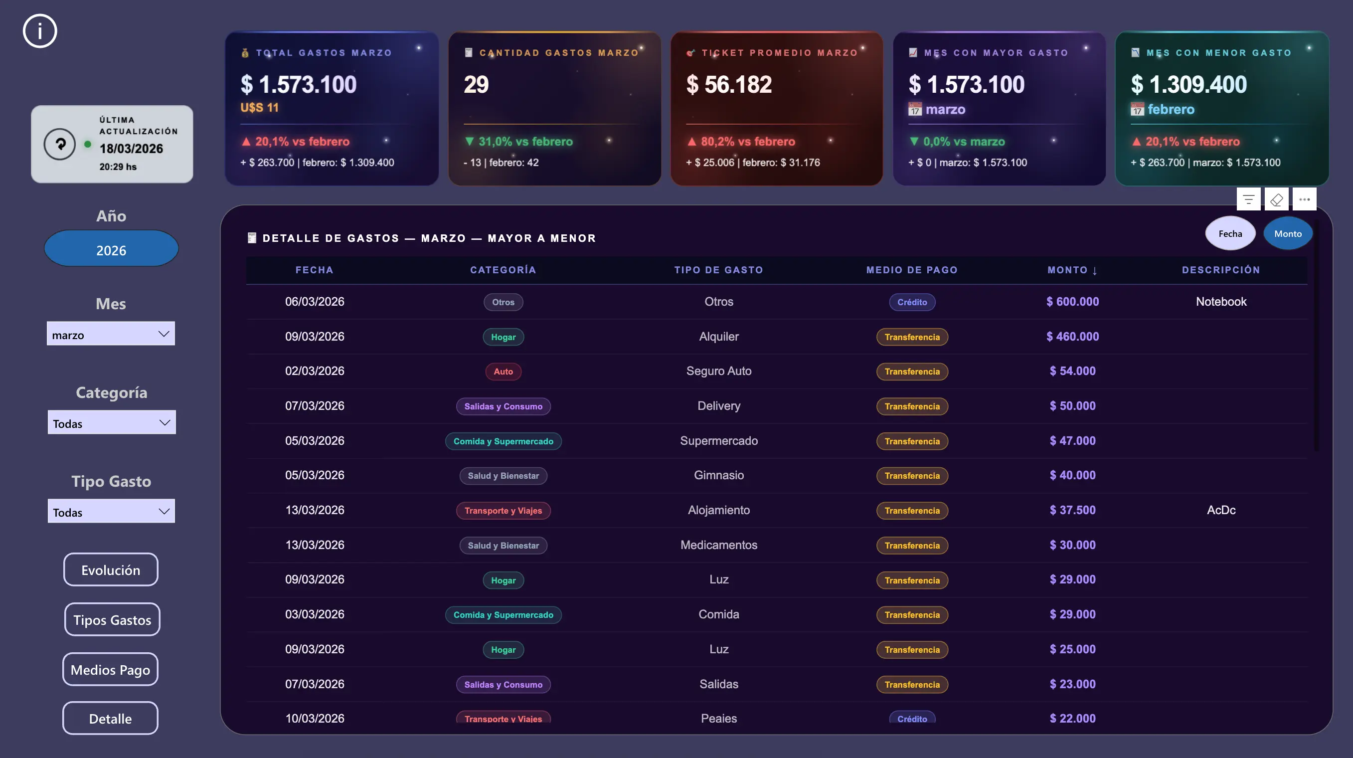This screenshot has width=1353, height=758.
Task: Open the three-dots more options icon
Action: 1304,199
